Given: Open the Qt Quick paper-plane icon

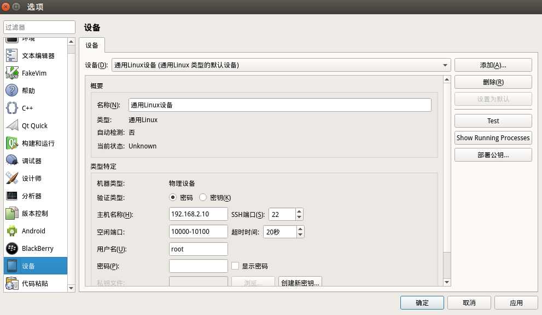Looking at the screenshot, I should tap(11, 125).
